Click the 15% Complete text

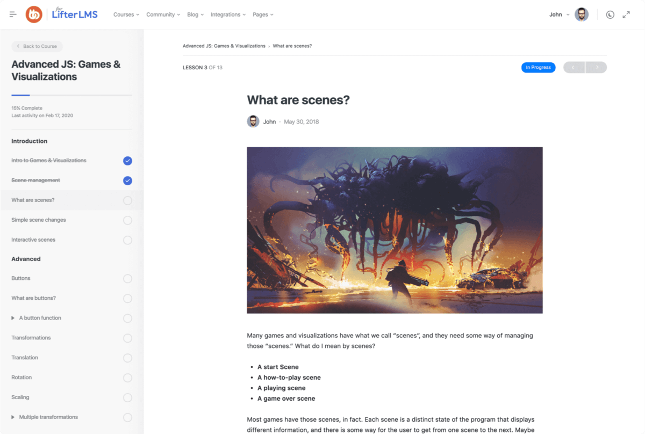coord(27,108)
